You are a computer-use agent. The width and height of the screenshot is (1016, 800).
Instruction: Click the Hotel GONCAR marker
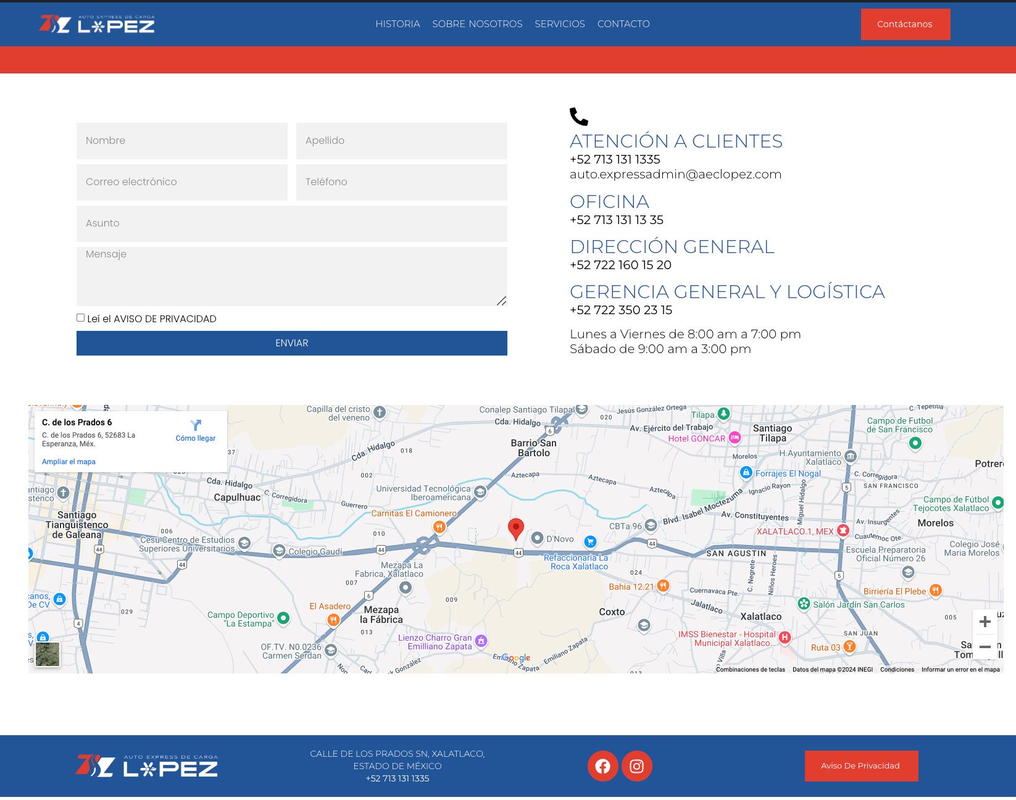[735, 438]
